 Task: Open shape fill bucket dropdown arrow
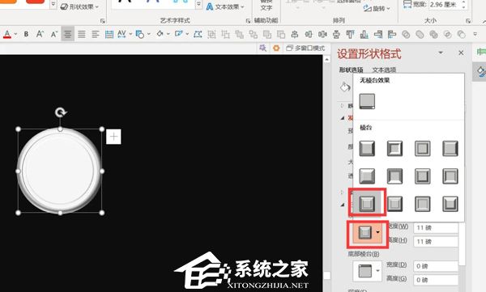point(168,34)
